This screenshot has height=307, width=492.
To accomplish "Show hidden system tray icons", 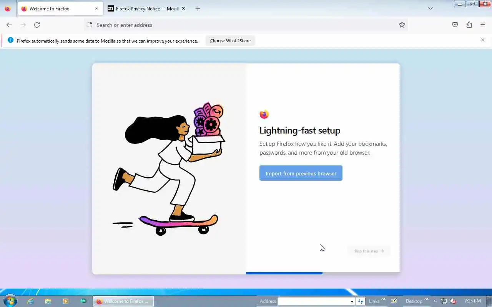I will coord(434,301).
